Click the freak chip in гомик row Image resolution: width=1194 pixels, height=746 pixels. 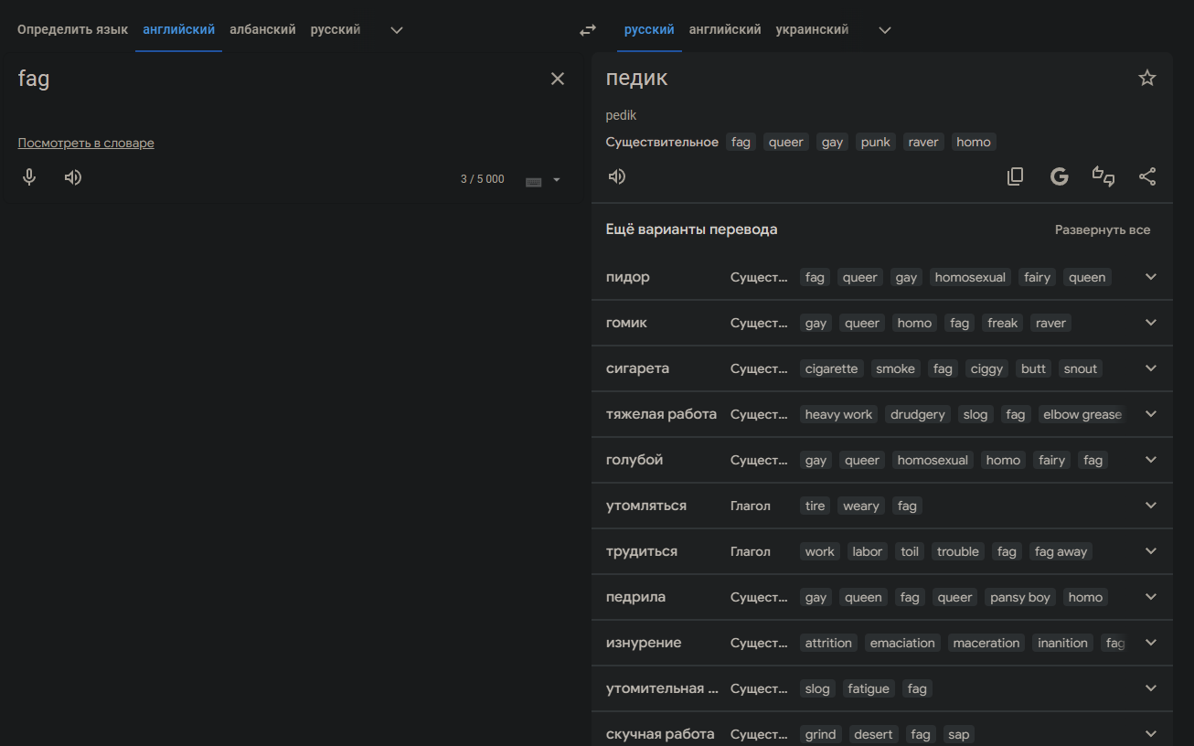1003,323
